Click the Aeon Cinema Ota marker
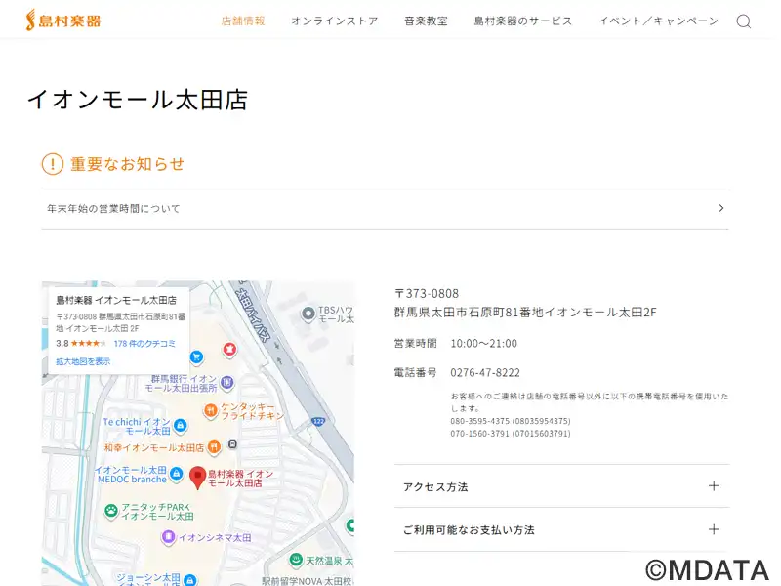781x586 pixels. 168,536
